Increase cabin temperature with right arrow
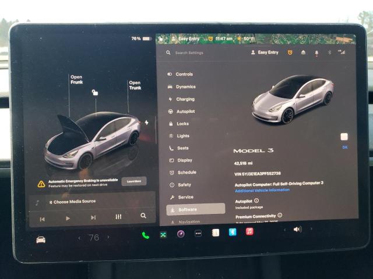Image resolution: width=373 pixels, height=279 pixels. pos(108,237)
